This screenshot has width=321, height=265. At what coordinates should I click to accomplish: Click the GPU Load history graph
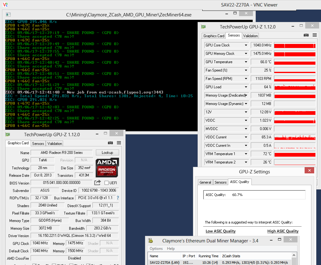click(295, 87)
